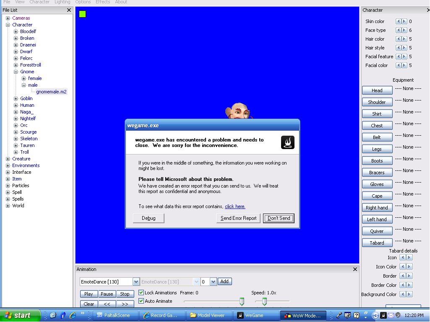The image size is (430, 322).
Task: Click the WeGame flame icon in error dialog
Action: click(x=288, y=142)
